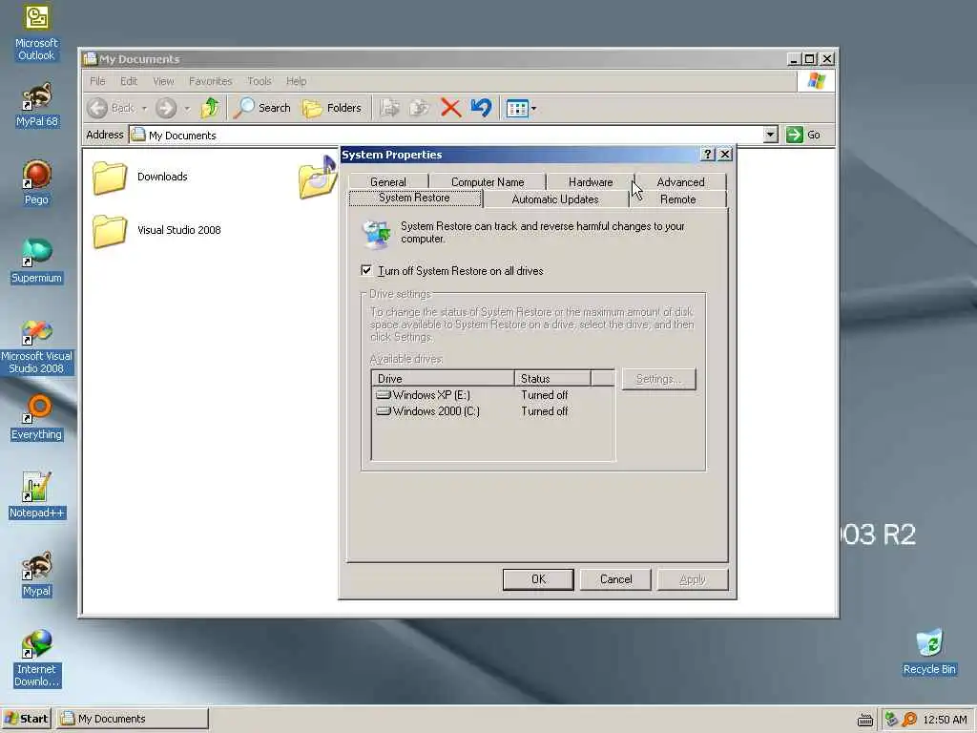Click OK in System Properties
This screenshot has width=977, height=733.
538,579
